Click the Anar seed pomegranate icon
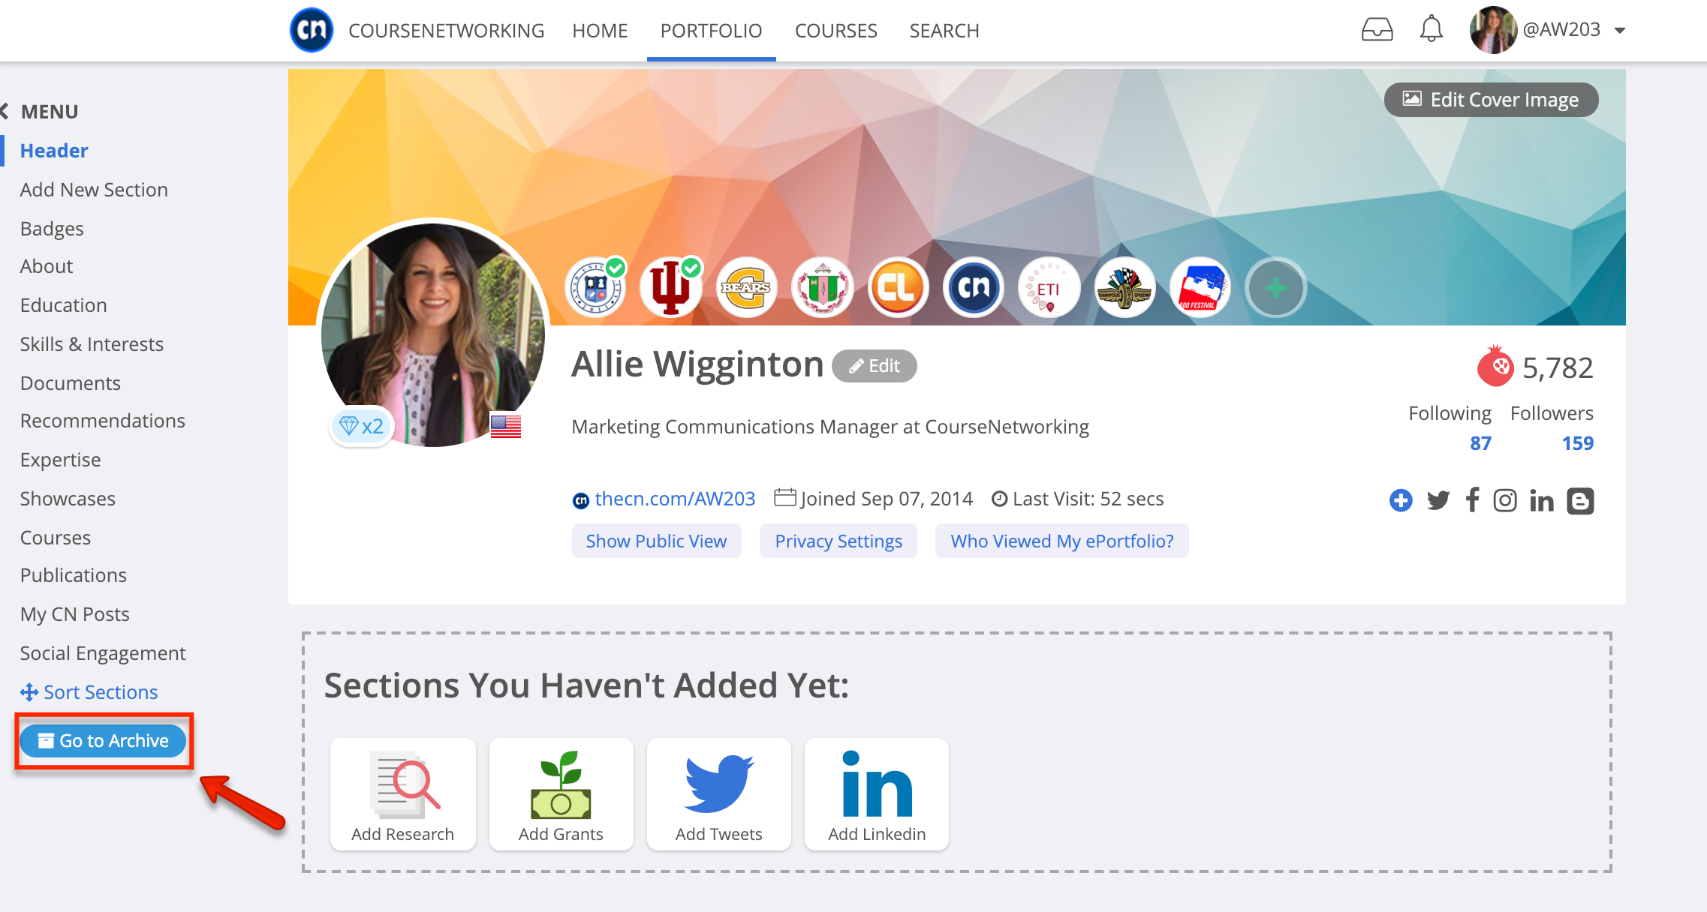This screenshot has height=912, width=1707. (x=1495, y=366)
